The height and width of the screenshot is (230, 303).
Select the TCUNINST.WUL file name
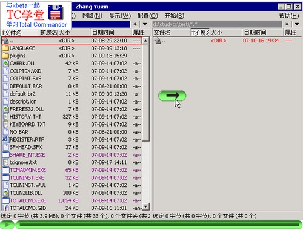(28, 185)
